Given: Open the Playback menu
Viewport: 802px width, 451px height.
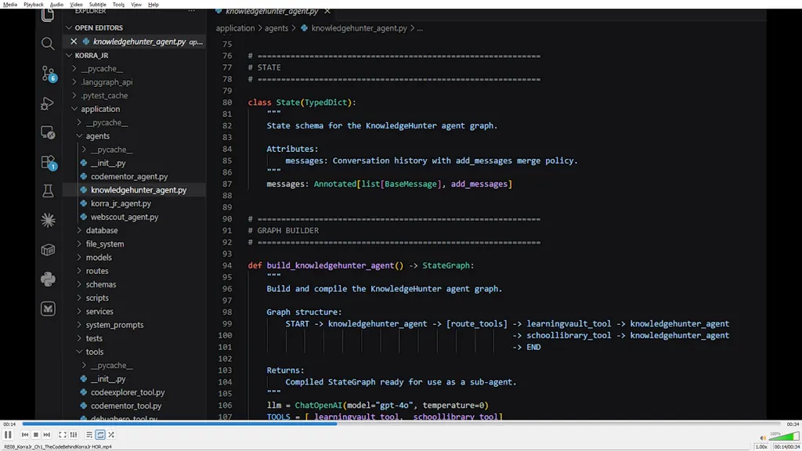Looking at the screenshot, I should coord(33,4).
